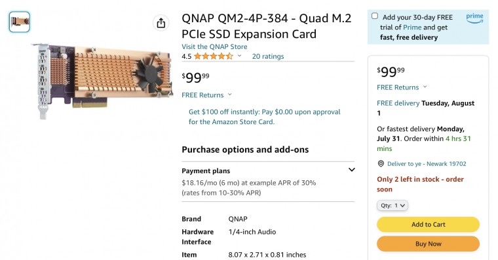Click the Prime logo in trial banner
The width and height of the screenshot is (498, 260).
pyautogui.click(x=474, y=18)
